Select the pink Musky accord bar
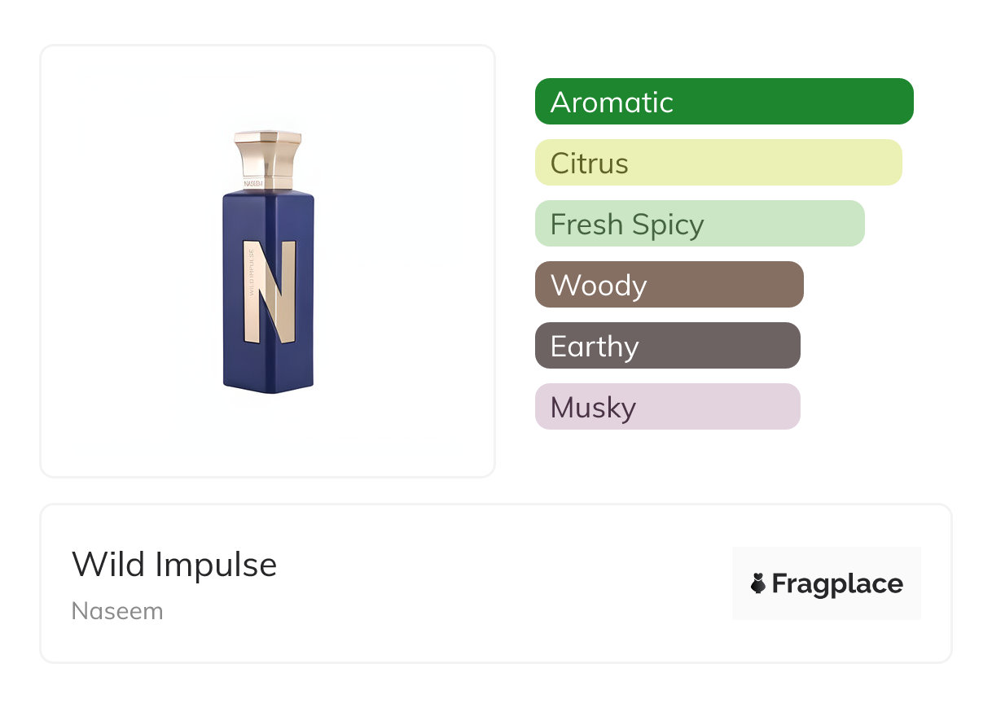This screenshot has width=992, height=703. (x=667, y=407)
